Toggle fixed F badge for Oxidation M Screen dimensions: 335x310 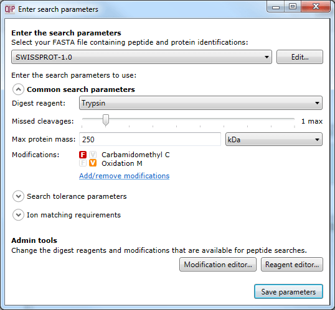click(x=83, y=163)
